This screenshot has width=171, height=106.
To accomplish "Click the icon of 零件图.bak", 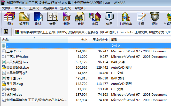I will (x=4, y=78).
